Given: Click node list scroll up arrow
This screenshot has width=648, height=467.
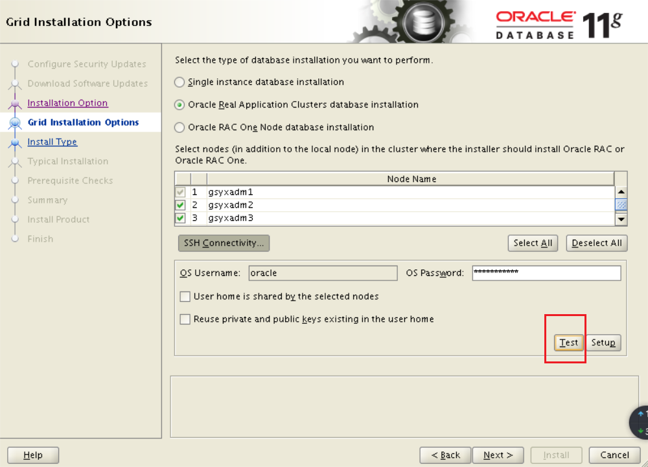Looking at the screenshot, I should (x=621, y=192).
